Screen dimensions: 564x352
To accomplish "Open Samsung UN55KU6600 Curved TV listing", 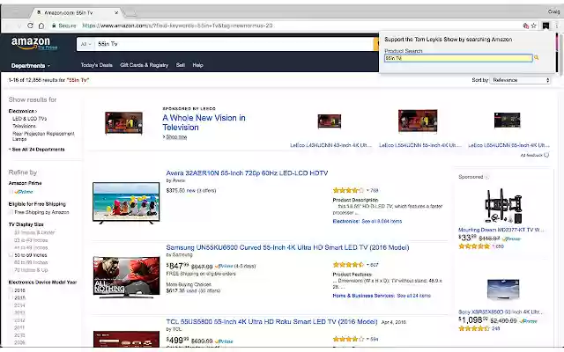I will pyautogui.click(x=287, y=247).
